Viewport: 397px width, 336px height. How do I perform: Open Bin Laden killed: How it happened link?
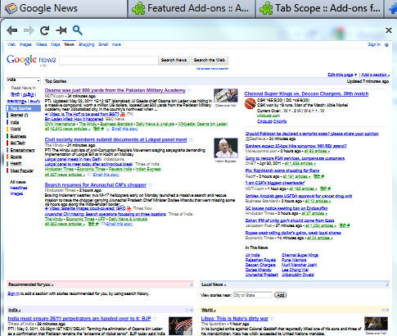(74, 119)
